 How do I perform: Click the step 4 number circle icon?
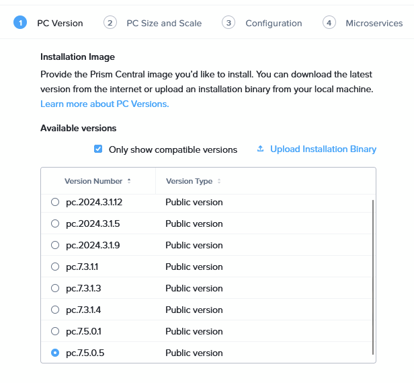(x=329, y=23)
